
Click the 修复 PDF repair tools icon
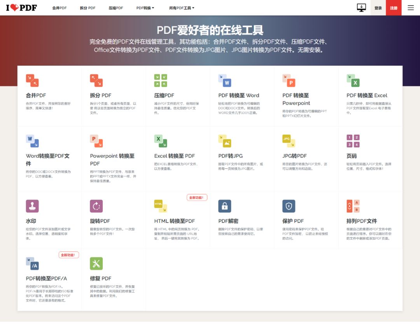pos(96,263)
